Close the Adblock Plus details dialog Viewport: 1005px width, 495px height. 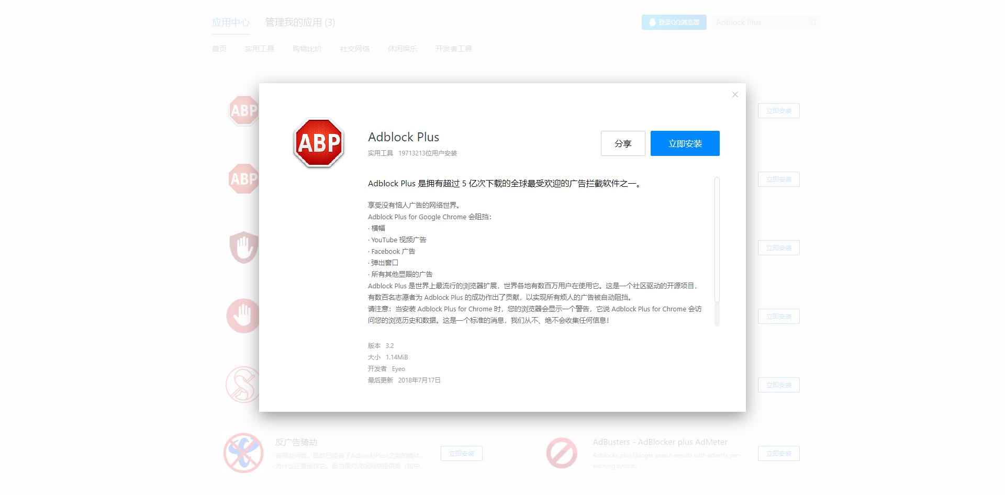(x=734, y=94)
